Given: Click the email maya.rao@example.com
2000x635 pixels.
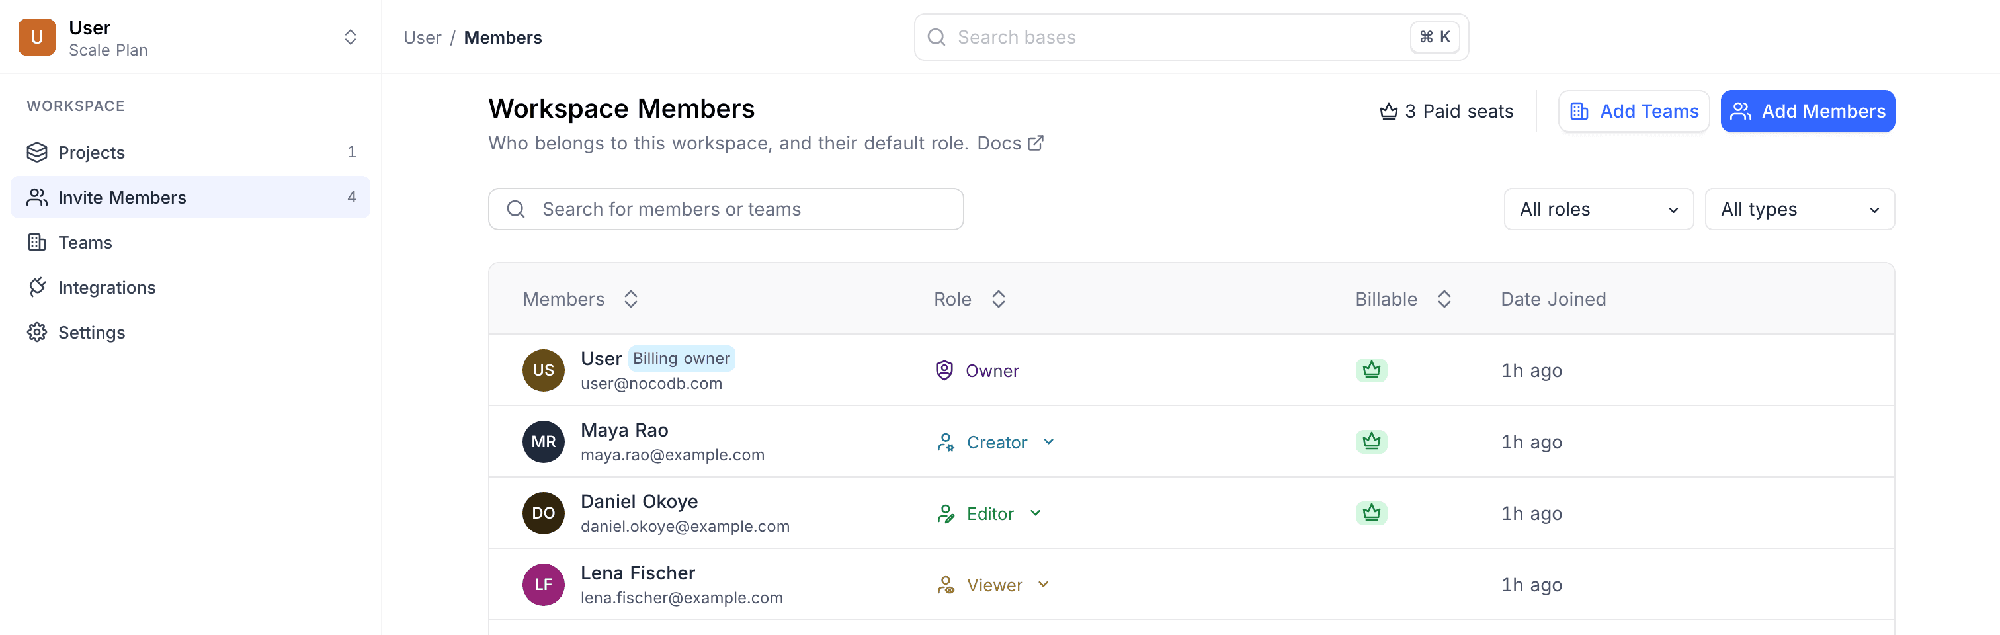Looking at the screenshot, I should tap(673, 455).
